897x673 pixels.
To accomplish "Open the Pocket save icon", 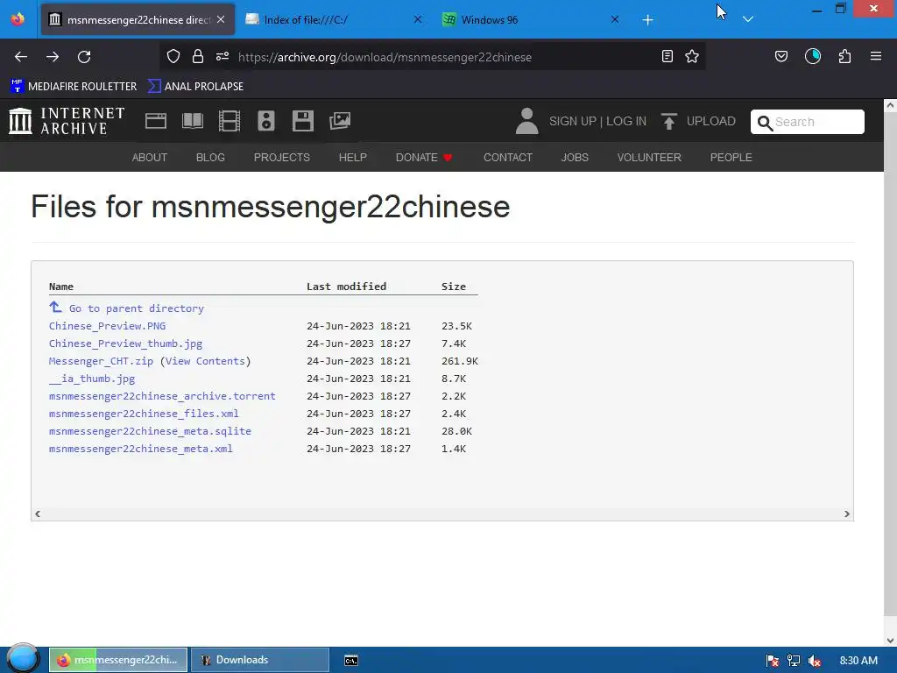I will (x=781, y=57).
